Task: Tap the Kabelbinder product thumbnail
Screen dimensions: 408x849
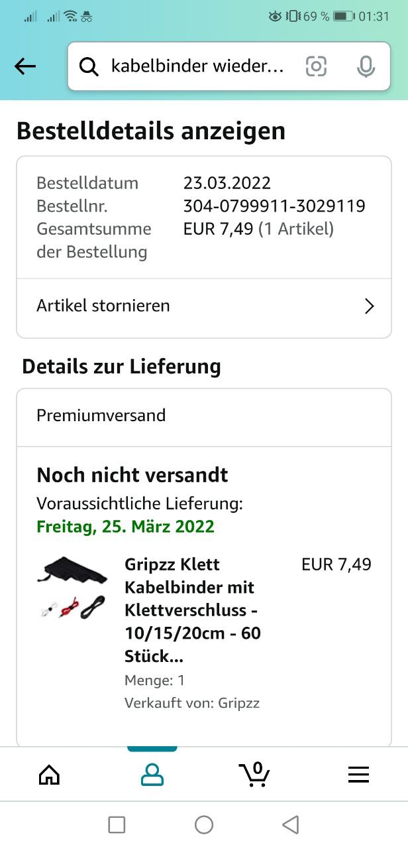Action: coord(72,588)
